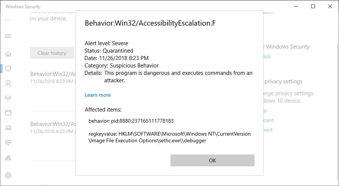Click the partially hidden feedback link
This screenshot has height=186, width=339.
[x=267, y=56]
